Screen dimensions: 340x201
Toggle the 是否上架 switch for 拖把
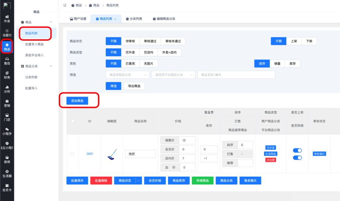[297, 150]
